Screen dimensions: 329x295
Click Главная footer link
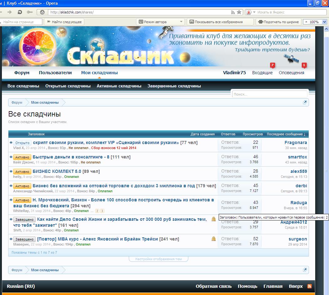[273, 286]
